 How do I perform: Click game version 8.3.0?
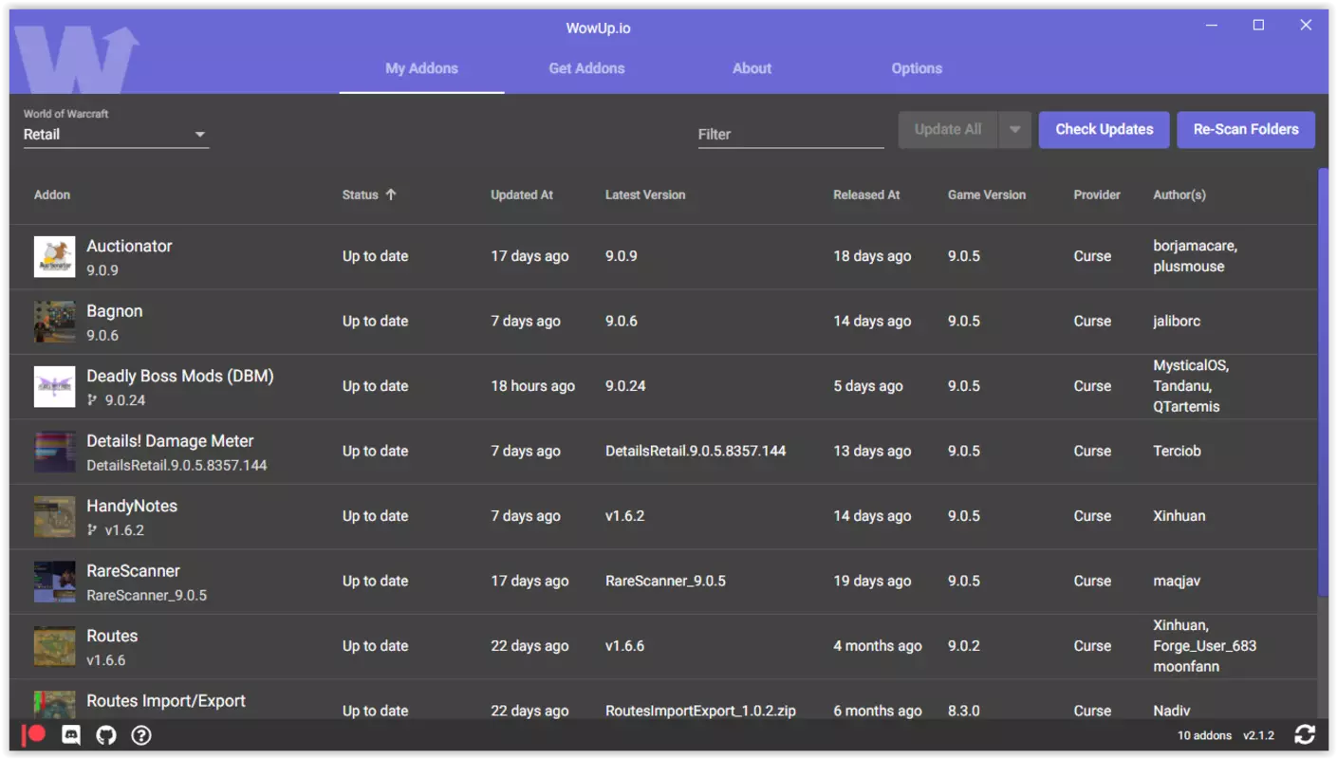(964, 711)
